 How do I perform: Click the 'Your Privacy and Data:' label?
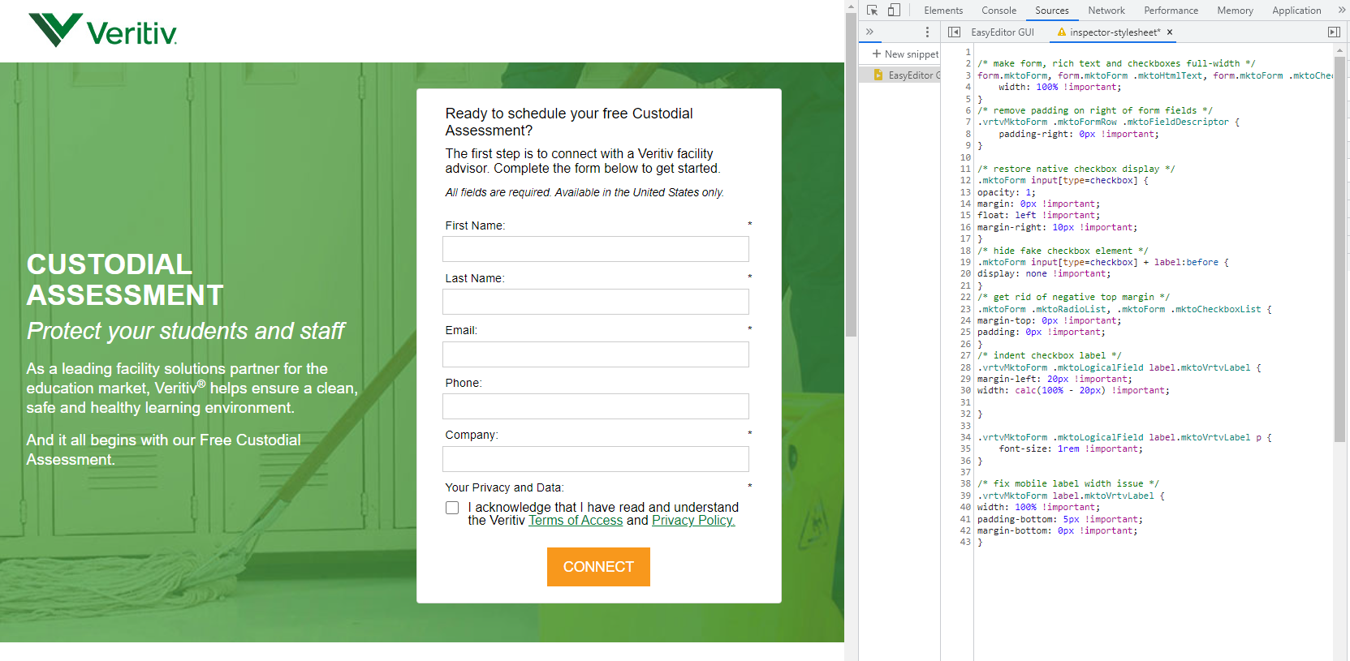tap(504, 487)
